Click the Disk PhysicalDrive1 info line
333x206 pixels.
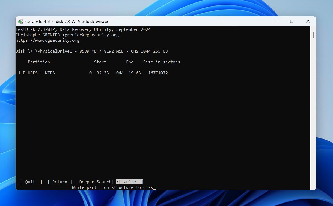click(92, 51)
